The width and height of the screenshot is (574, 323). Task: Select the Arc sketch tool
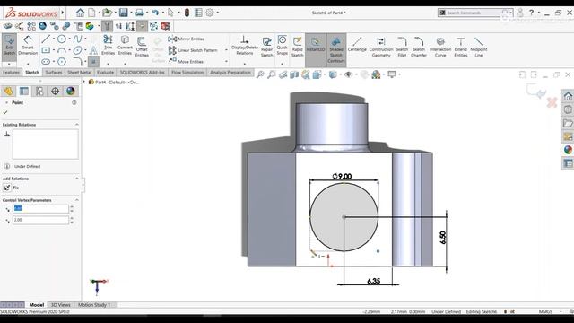[x=62, y=50]
